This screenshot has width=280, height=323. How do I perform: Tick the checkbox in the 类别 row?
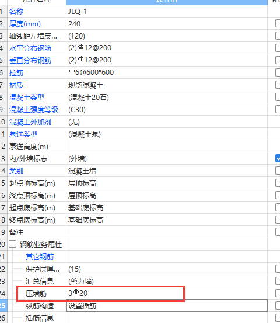point(278,171)
